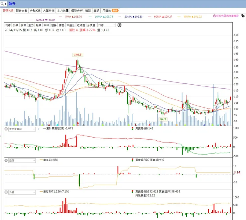The image size is (246, 220).
Task: Click the 粉紅色區塊為庫藏股 note
Action: [227, 16]
